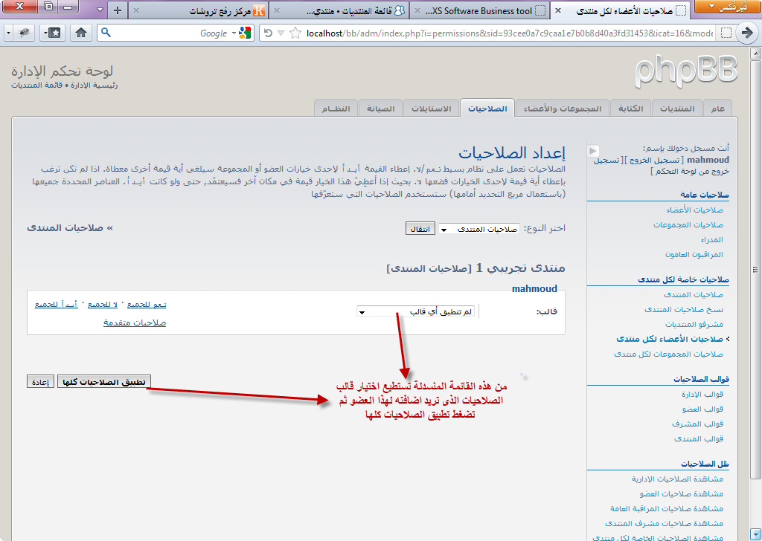This screenshot has width=762, height=541.
Task: Click the bug add-on toolbar icon
Action: pos(23,33)
